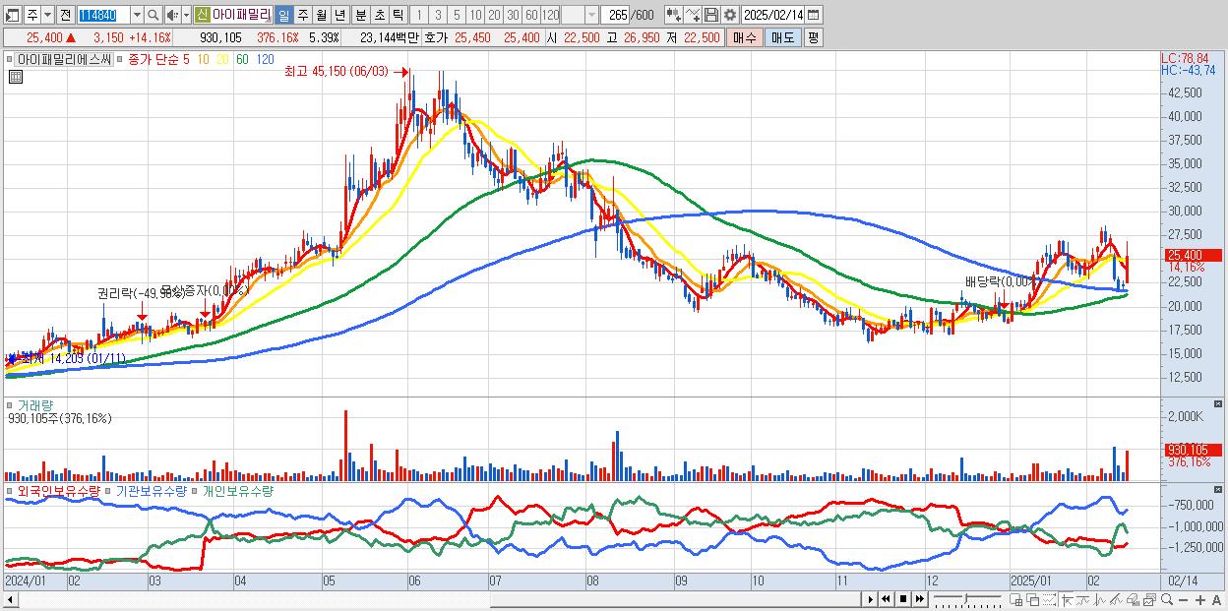The width and height of the screenshot is (1228, 611).
Task: Click the 거래량 volume panel label
Action: pyautogui.click(x=36, y=405)
